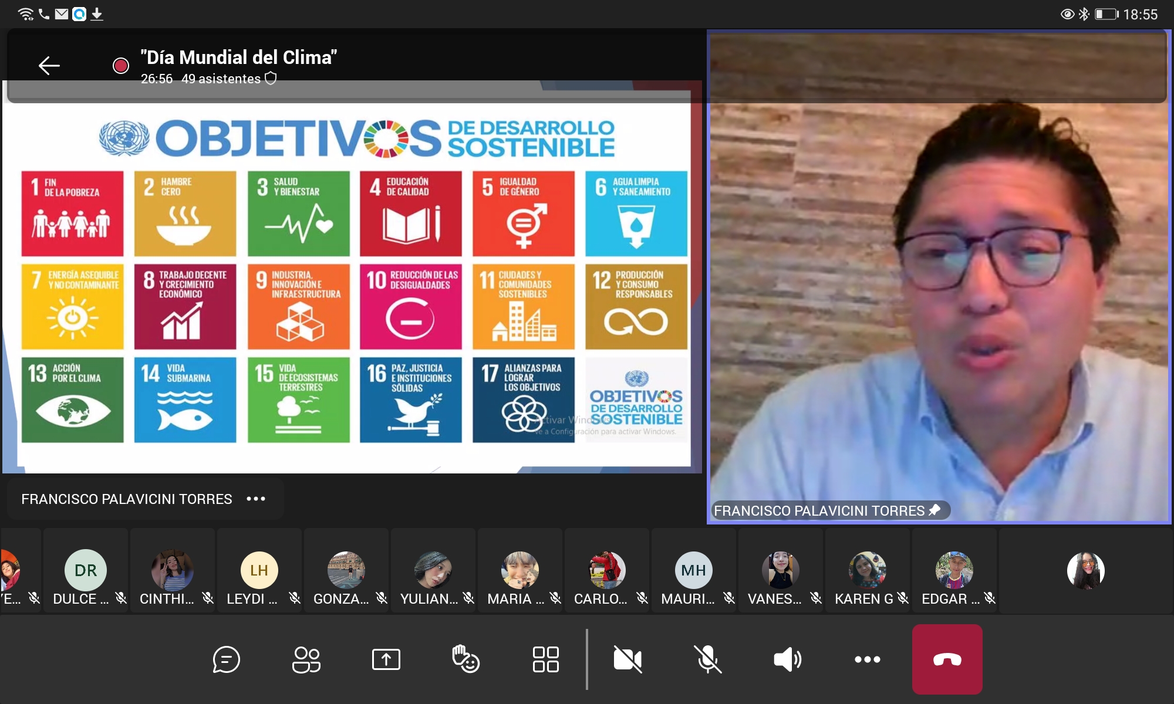The height and width of the screenshot is (704, 1174).
Task: Tap the download notification icon in status bar
Action: (x=97, y=14)
